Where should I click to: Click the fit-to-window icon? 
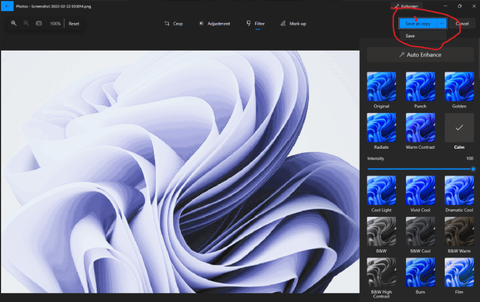point(39,23)
